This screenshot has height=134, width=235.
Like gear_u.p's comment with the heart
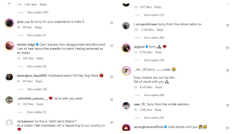click(x=111, y=23)
